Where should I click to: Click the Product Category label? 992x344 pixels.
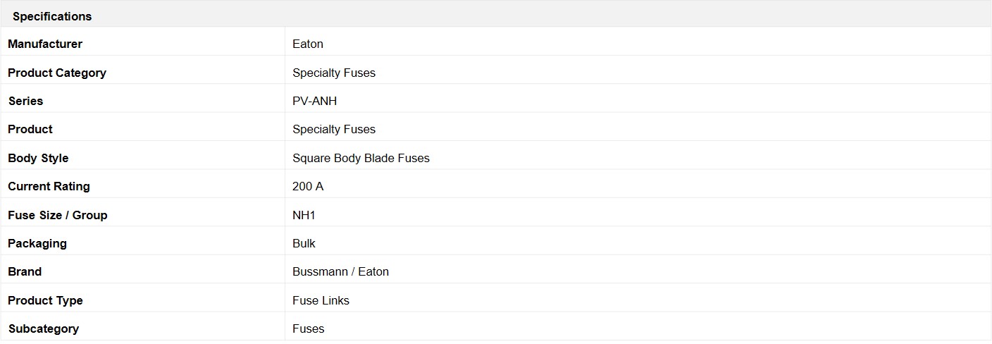(57, 73)
